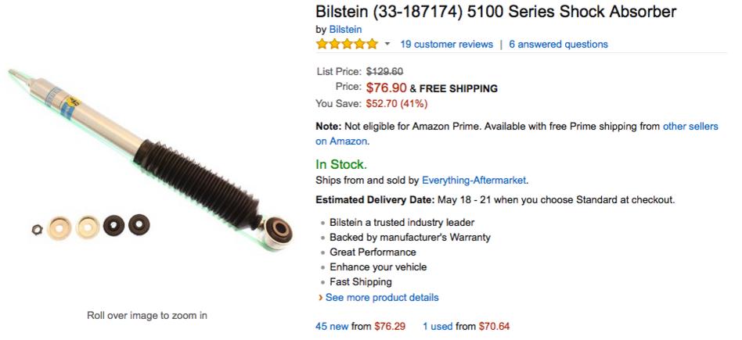Click the product title heading
This screenshot has height=340, width=742.
(496, 12)
